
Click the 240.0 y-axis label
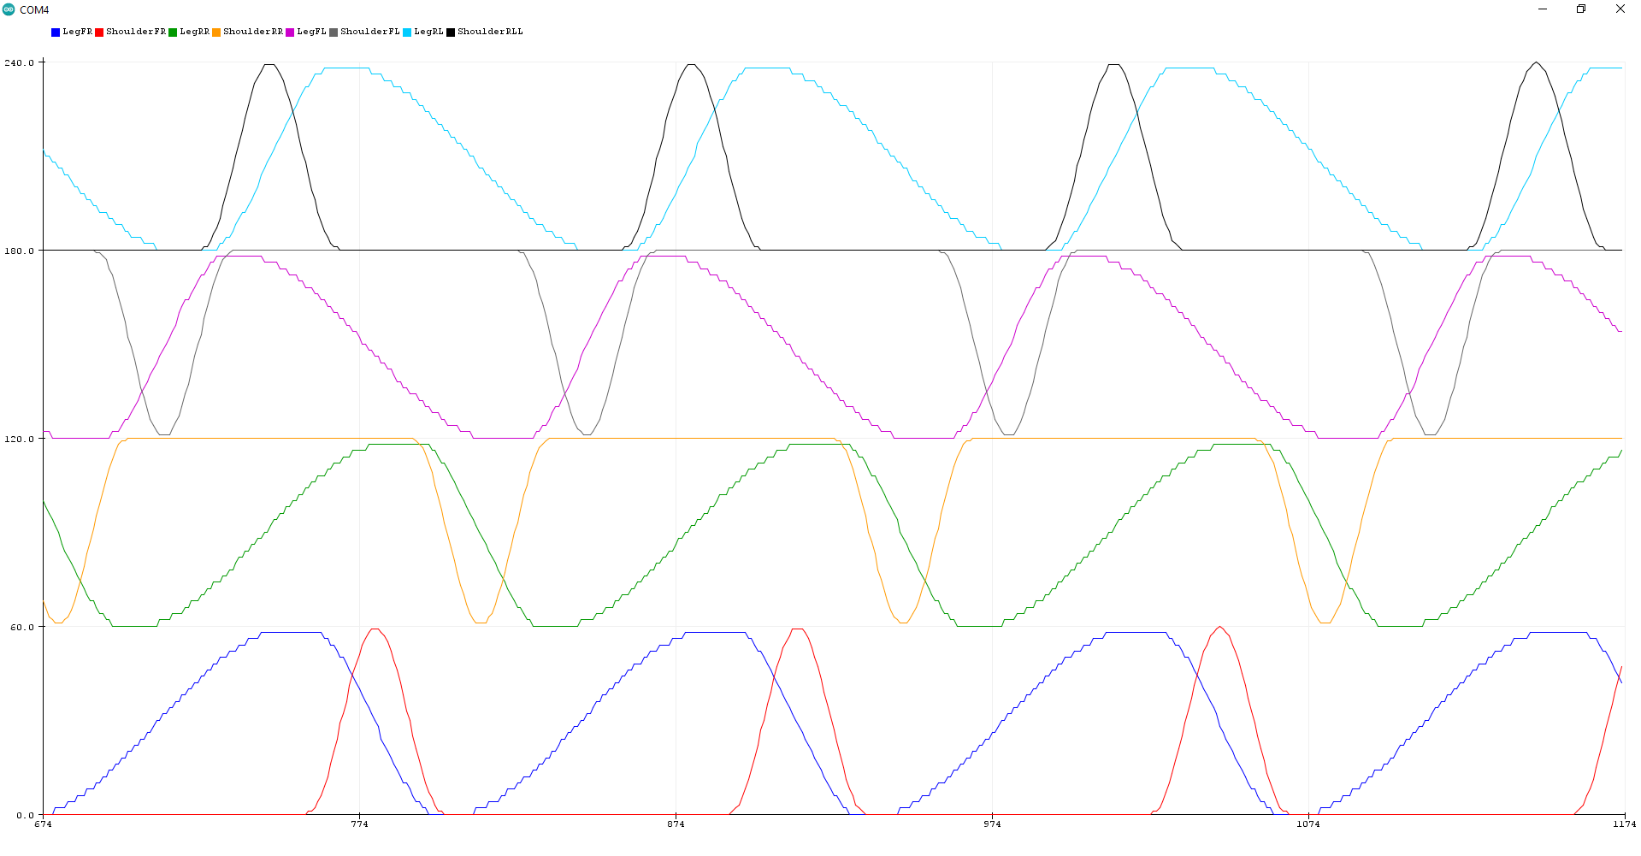coord(20,62)
